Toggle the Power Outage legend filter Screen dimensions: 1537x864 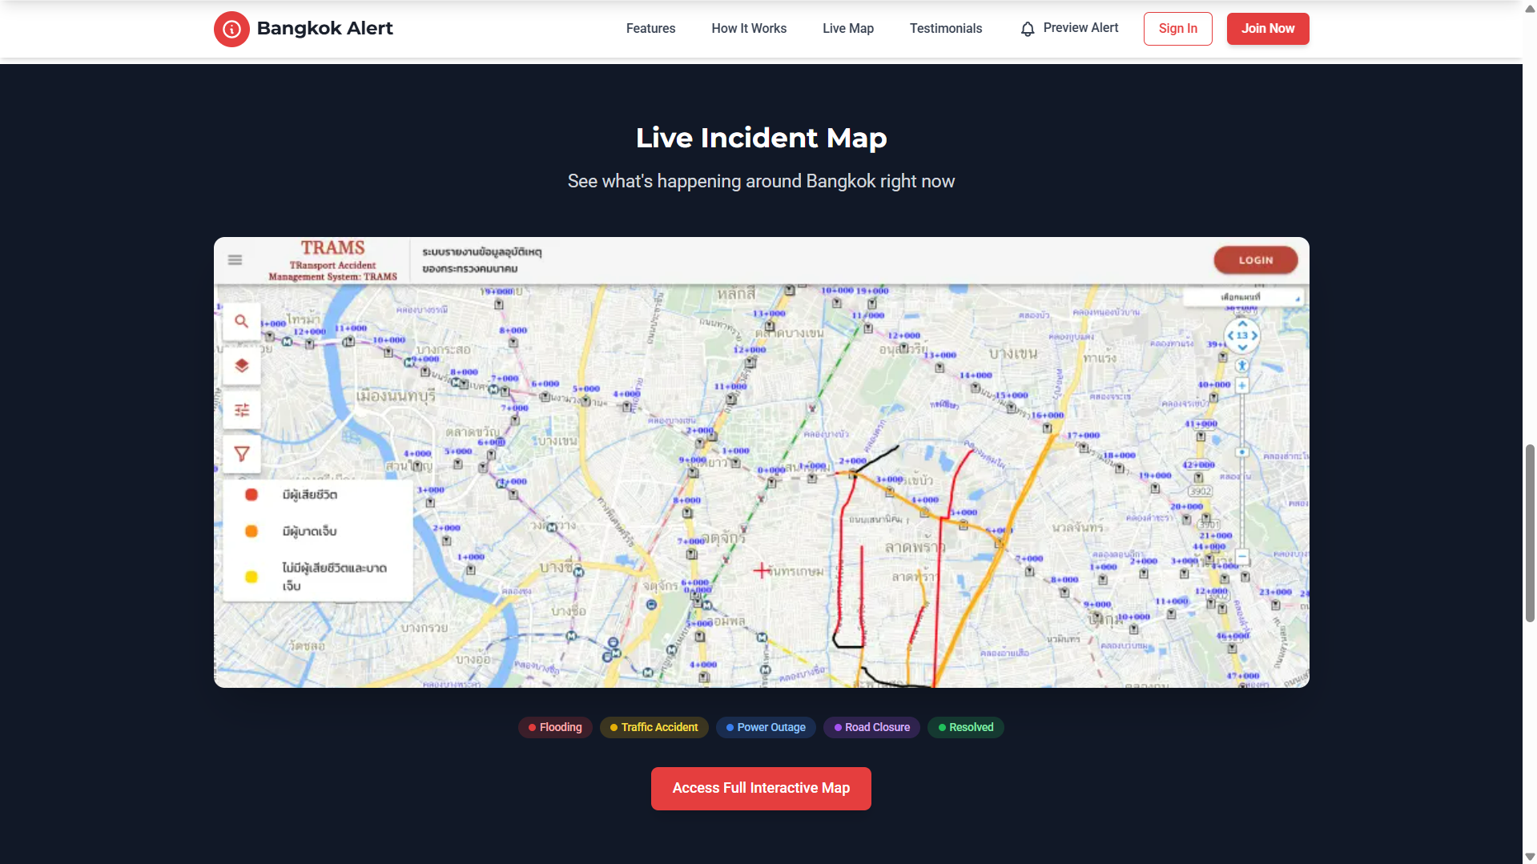766,727
